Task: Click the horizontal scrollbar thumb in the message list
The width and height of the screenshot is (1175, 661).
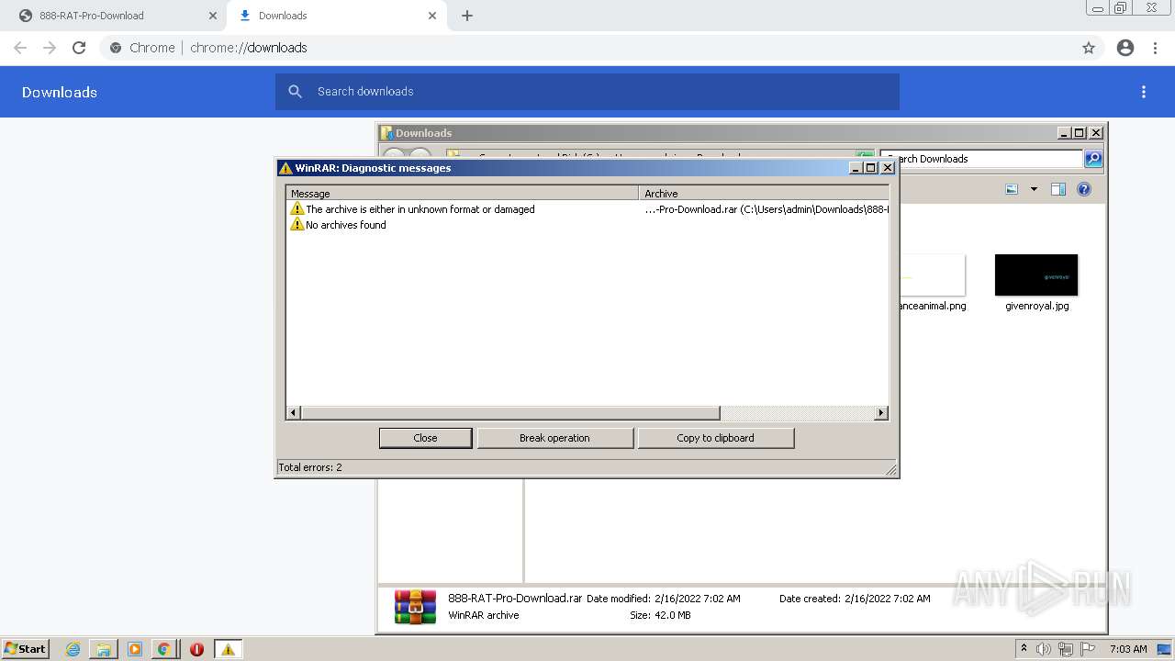Action: click(x=510, y=413)
